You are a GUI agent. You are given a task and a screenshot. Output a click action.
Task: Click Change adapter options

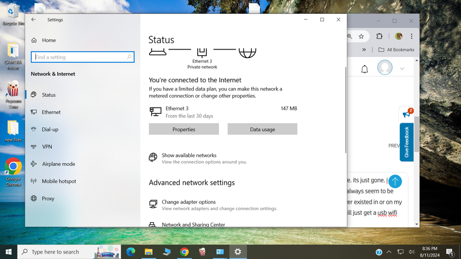189,202
